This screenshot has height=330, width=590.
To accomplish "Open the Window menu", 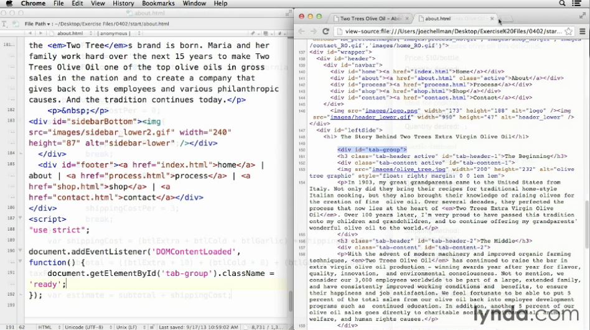I will (194, 3).
